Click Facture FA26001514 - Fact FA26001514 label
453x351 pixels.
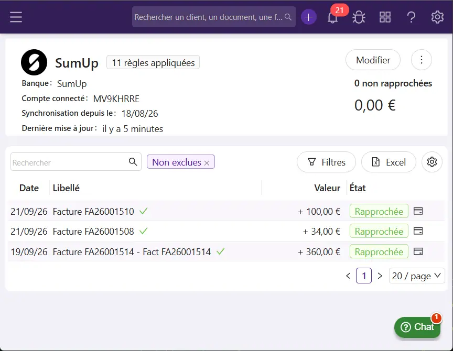coord(132,251)
